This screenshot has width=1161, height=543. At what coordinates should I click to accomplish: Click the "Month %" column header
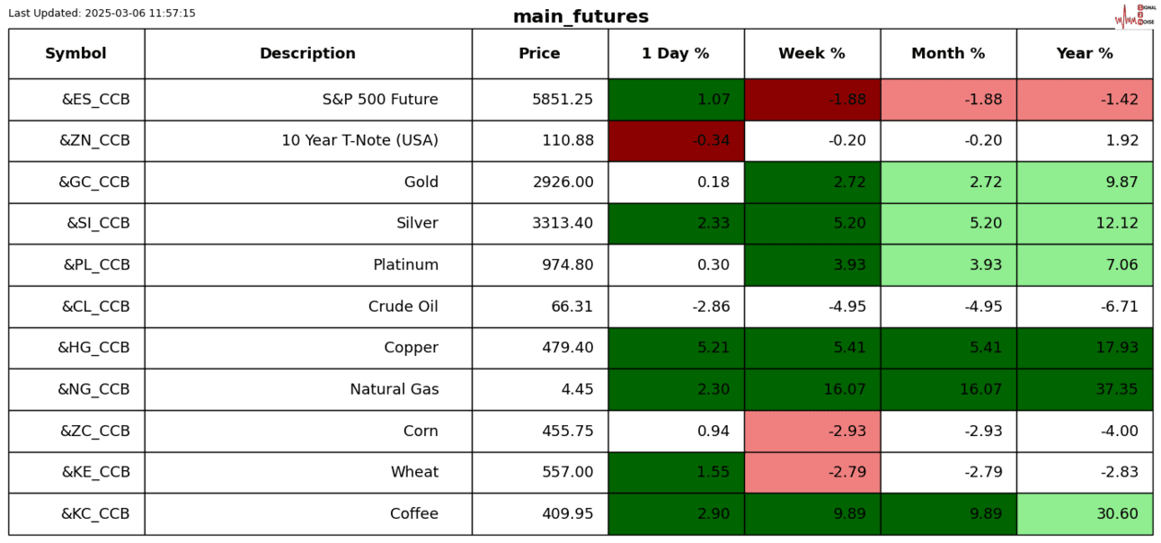coord(948,54)
